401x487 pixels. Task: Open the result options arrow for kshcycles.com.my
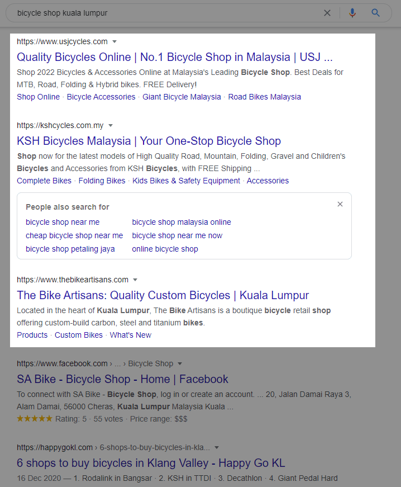(111, 125)
